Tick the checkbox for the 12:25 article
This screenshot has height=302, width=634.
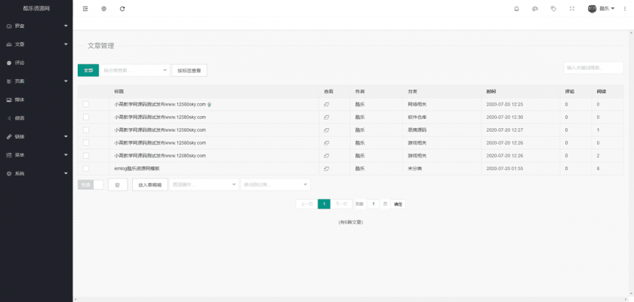click(x=86, y=105)
